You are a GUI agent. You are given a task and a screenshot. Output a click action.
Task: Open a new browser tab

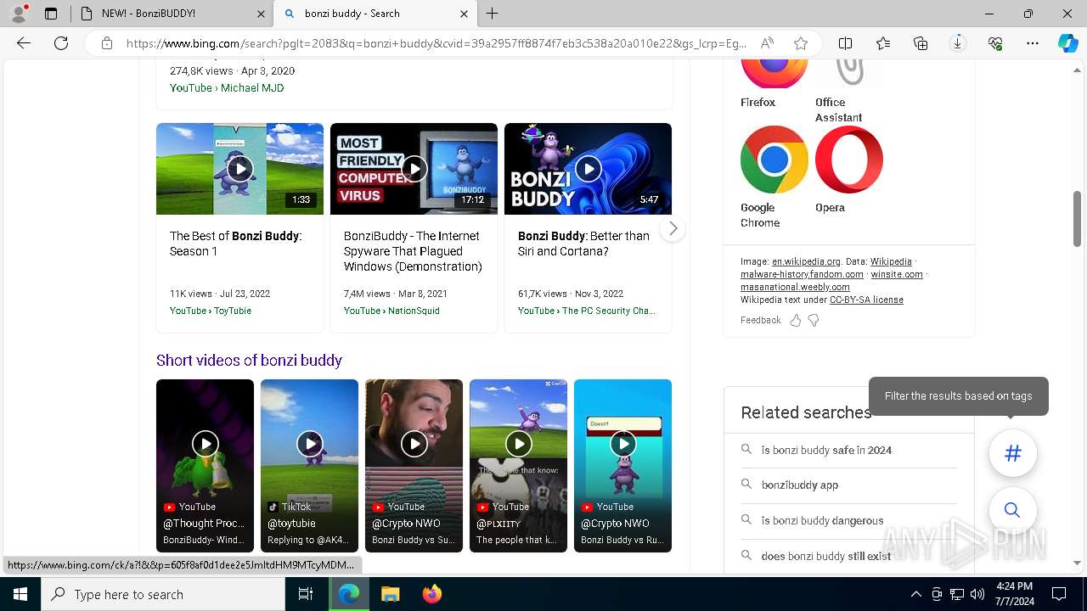point(493,14)
